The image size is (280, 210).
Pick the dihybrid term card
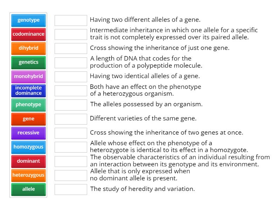click(28, 49)
